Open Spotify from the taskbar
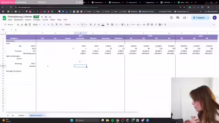This screenshot has width=219, height=123. coord(113,120)
